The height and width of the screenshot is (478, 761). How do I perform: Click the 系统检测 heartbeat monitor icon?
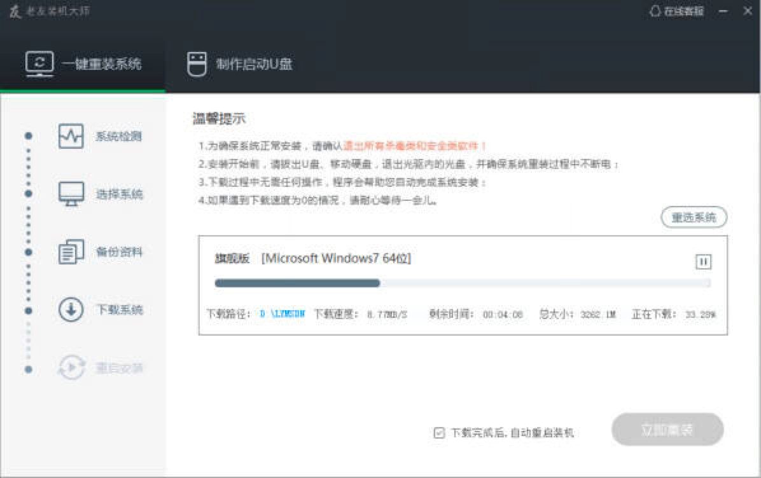tap(71, 136)
